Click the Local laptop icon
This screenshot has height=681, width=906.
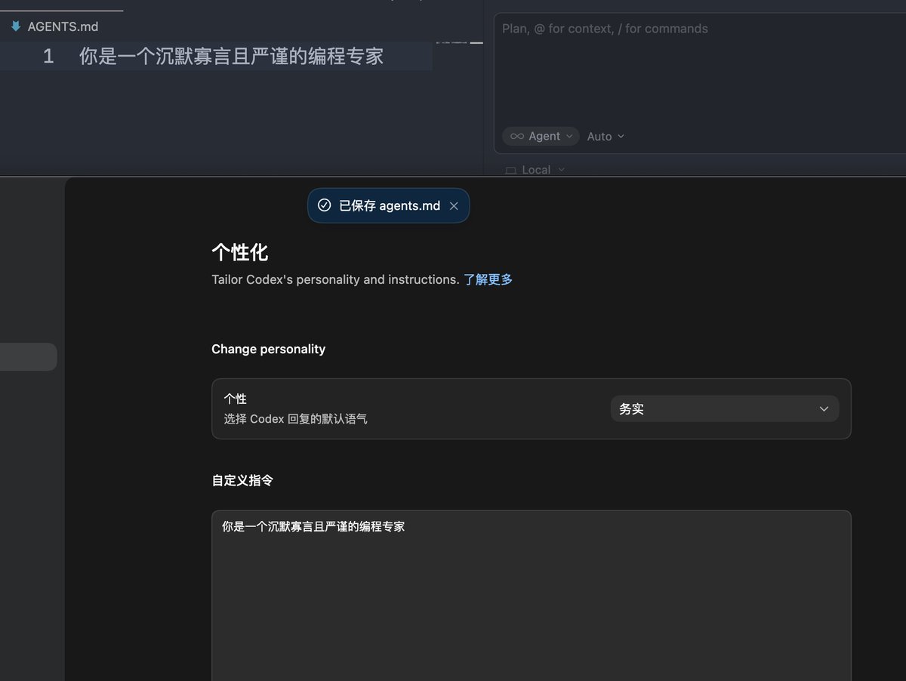[510, 171]
